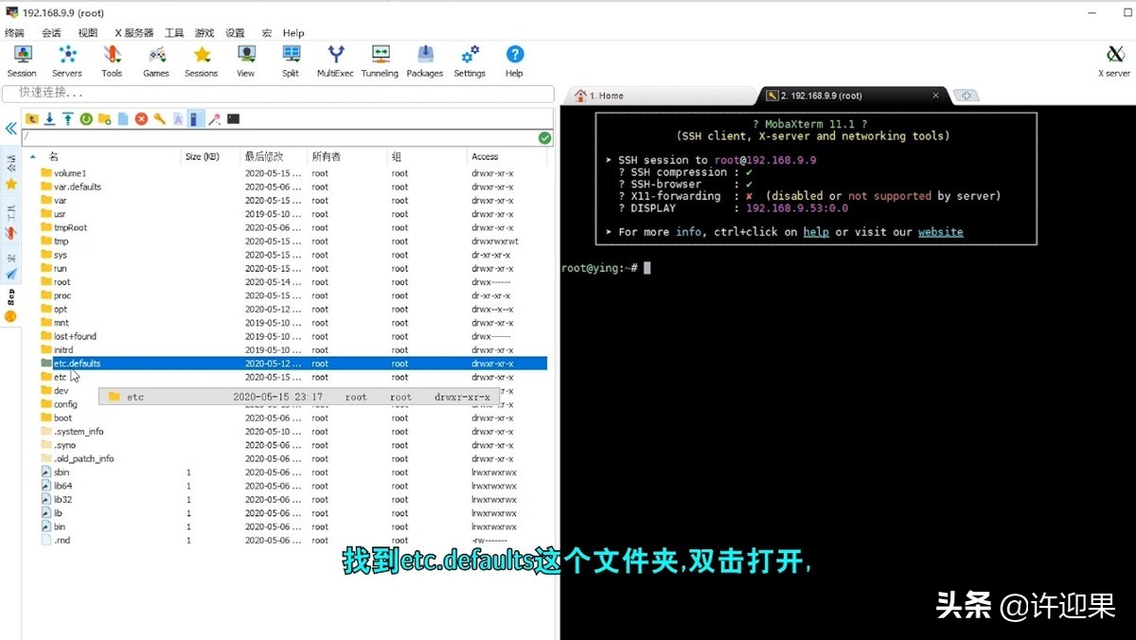Open the Sessions star toolbar button

[202, 61]
